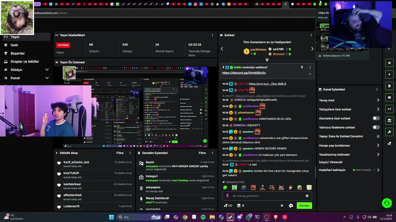Image resolution: width=396 pixels, height=222 pixels.
Task: Click the chat identity badge icon
Action: pyautogui.click(x=291, y=206)
